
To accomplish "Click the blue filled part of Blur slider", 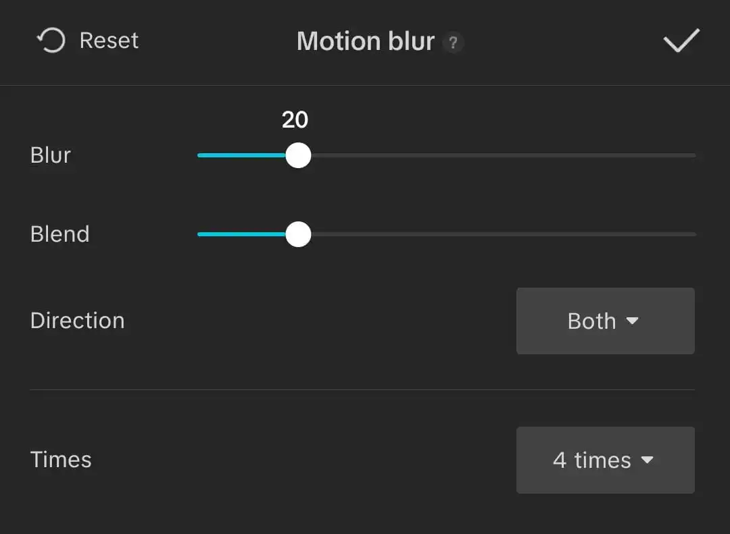I will tap(241, 155).
